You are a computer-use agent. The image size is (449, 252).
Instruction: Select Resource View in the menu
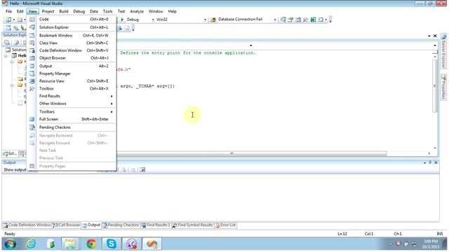pos(72,81)
